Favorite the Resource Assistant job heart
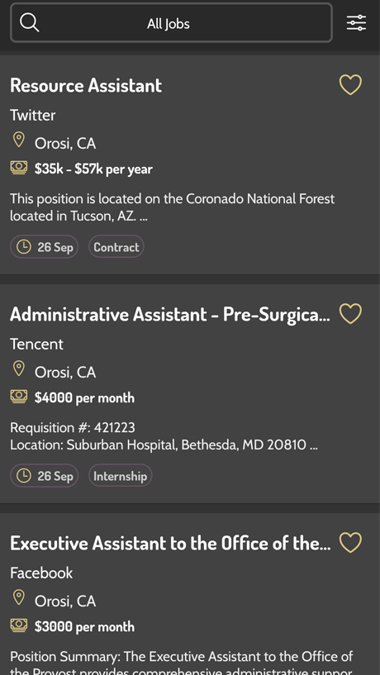 (350, 85)
